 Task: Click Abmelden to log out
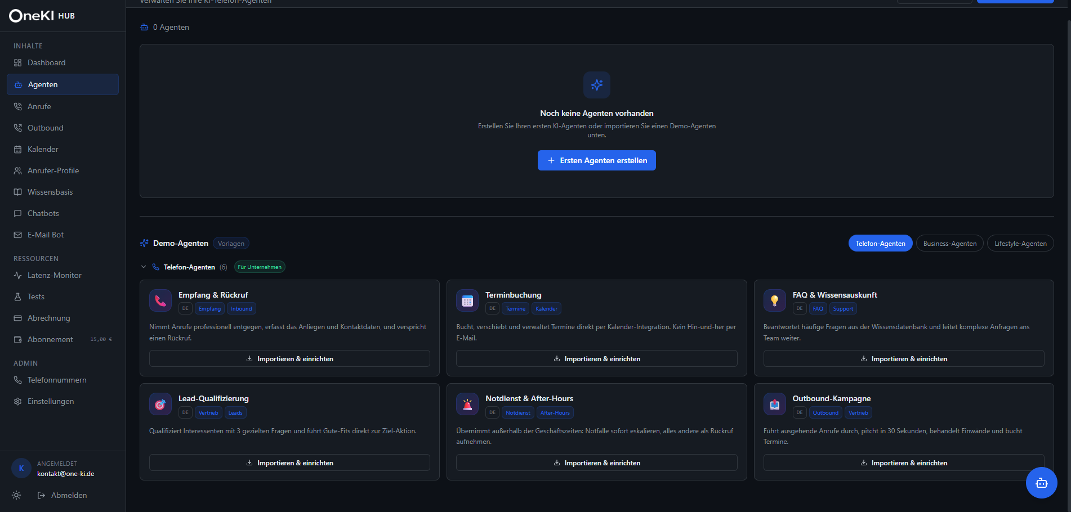pos(62,495)
